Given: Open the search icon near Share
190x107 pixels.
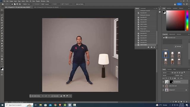Looking at the screenshot, I should 184,4.
